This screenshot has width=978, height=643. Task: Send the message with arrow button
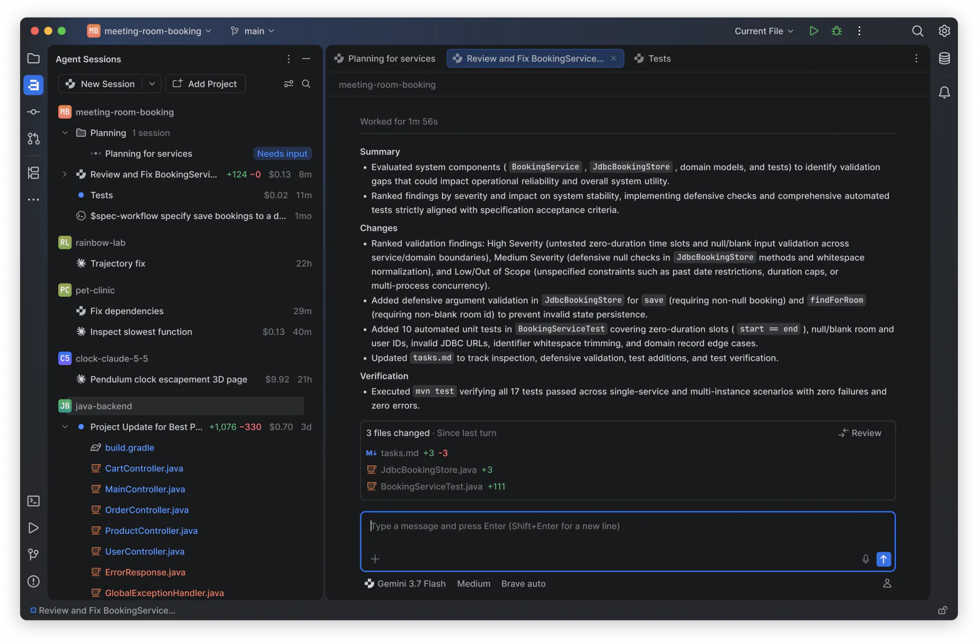pyautogui.click(x=883, y=559)
